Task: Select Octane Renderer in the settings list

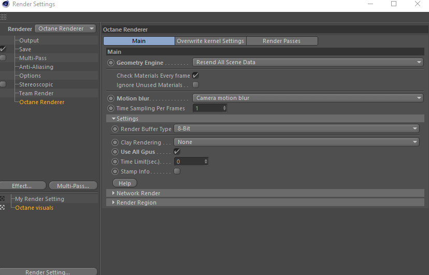Action: (x=42, y=102)
